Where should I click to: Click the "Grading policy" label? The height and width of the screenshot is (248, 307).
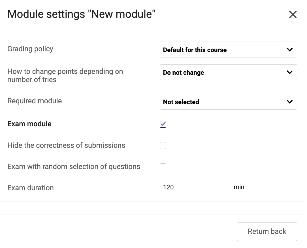pyautogui.click(x=30, y=49)
